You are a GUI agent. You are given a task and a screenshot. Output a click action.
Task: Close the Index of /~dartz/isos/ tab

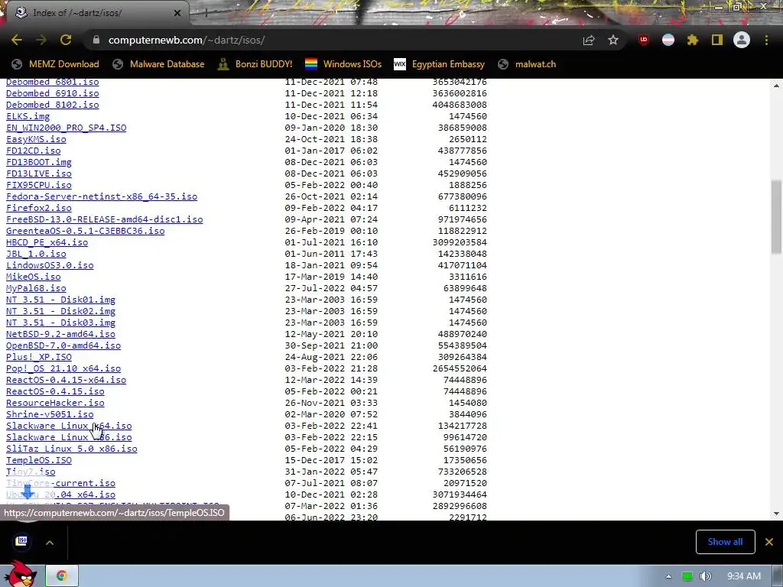(177, 13)
